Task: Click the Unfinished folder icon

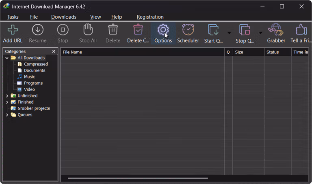Action: [13, 96]
